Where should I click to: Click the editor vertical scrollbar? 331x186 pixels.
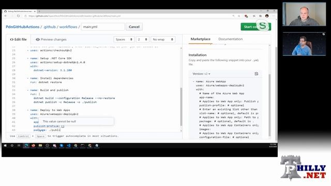point(181,106)
